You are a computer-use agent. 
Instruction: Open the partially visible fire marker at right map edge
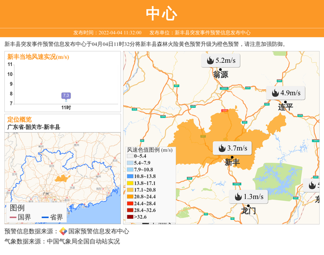[313, 185]
